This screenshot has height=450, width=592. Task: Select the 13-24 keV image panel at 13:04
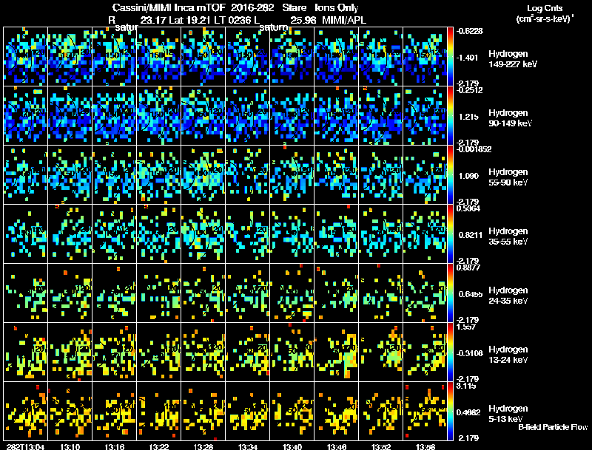pos(26,352)
